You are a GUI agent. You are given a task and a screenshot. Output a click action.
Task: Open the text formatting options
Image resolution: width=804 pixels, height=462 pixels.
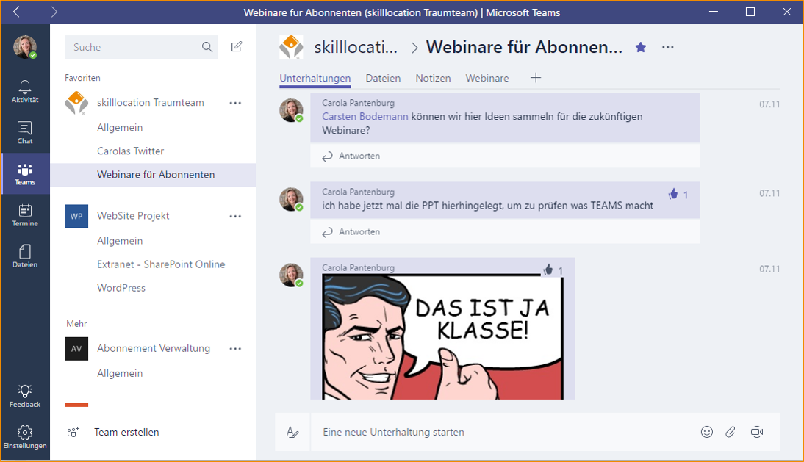pos(292,433)
